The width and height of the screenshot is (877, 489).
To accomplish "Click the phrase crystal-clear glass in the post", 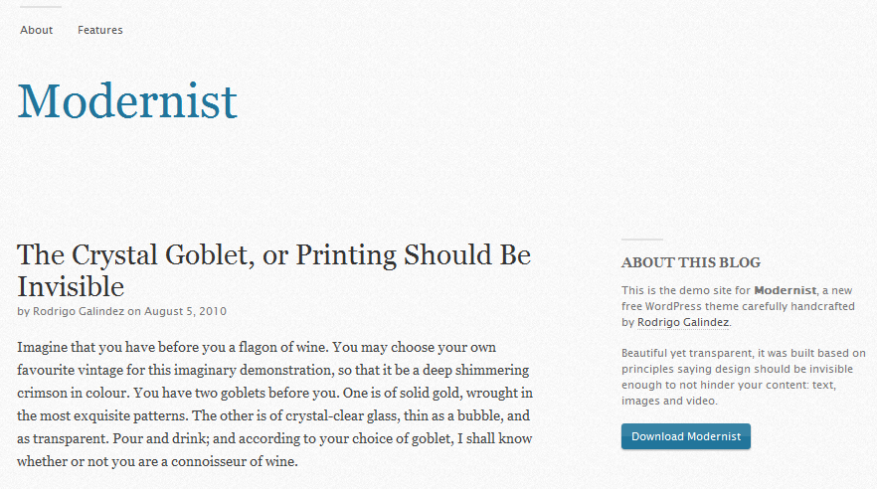I will point(342,415).
